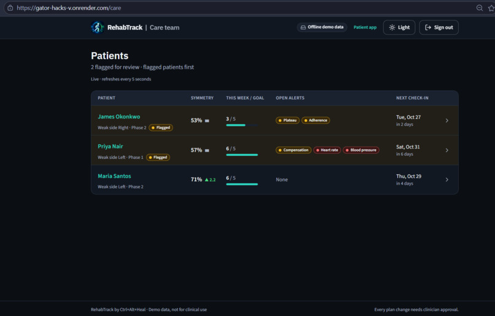Image resolution: width=495 pixels, height=316 pixels.
Task: Click the SYMMETRY column header
Action: tap(202, 98)
